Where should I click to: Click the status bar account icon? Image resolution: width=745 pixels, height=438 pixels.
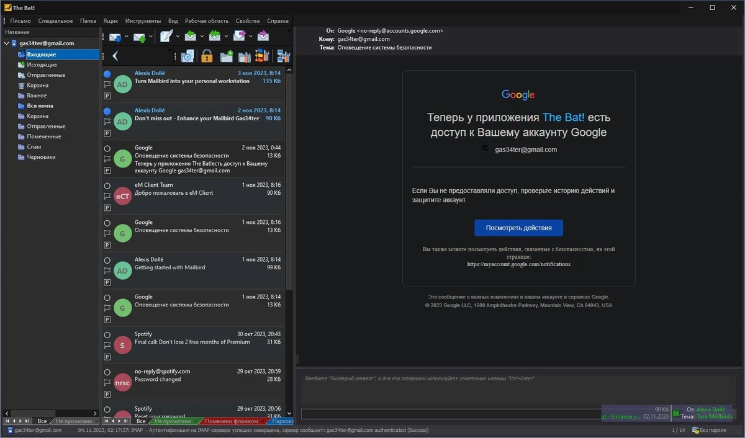pos(10,430)
